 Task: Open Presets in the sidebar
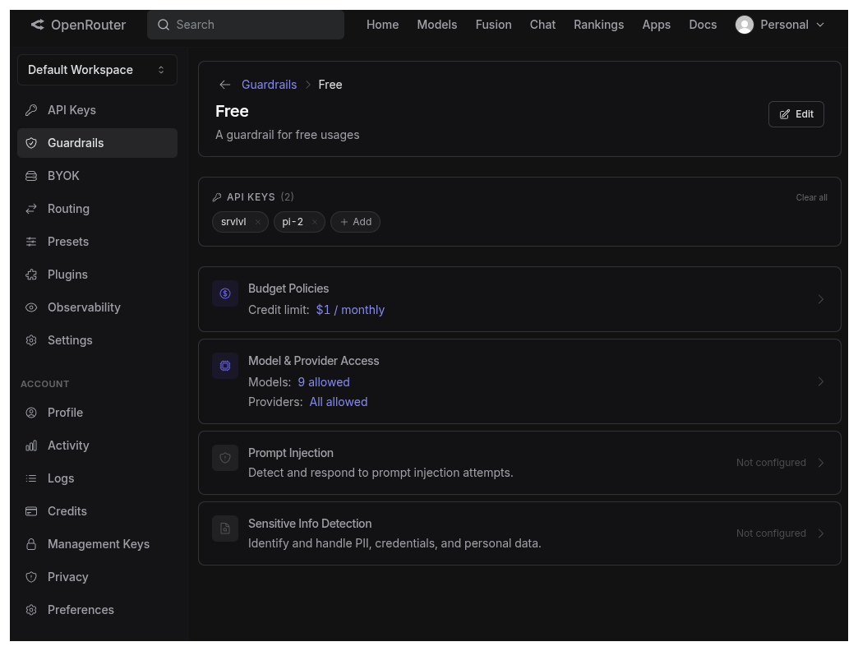[x=98, y=242]
